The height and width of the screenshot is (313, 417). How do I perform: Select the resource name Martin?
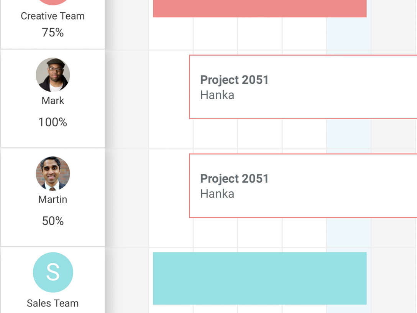pyautogui.click(x=53, y=199)
